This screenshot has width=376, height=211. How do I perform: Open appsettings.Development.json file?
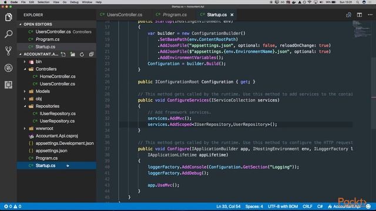(56, 143)
